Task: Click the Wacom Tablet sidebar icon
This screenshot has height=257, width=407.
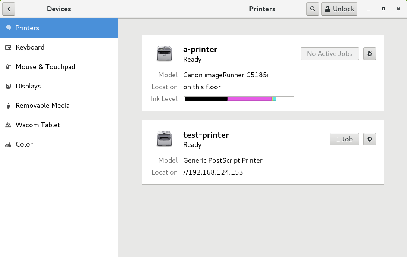Action: coord(8,125)
